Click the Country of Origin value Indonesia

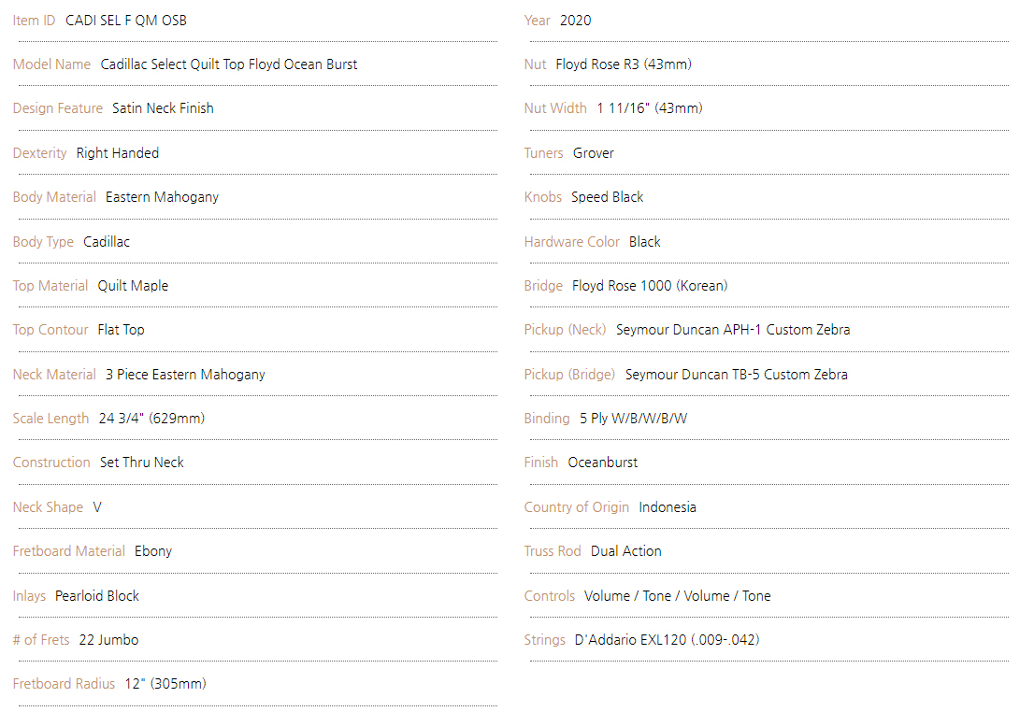[668, 507]
